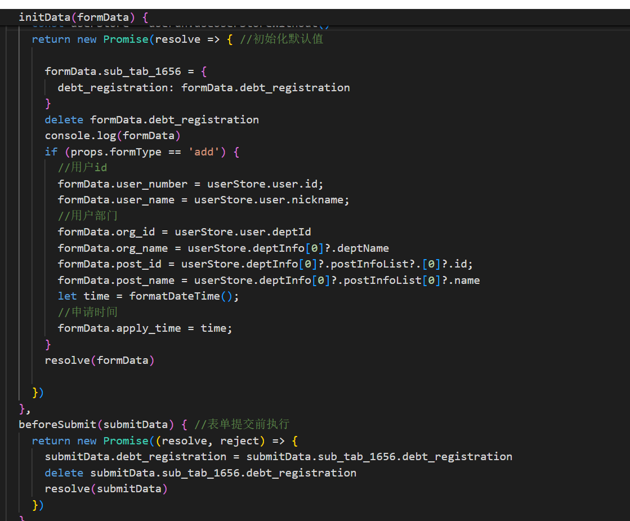Click the //用户部门 comment
The height and width of the screenshot is (521, 630).
[x=88, y=216]
